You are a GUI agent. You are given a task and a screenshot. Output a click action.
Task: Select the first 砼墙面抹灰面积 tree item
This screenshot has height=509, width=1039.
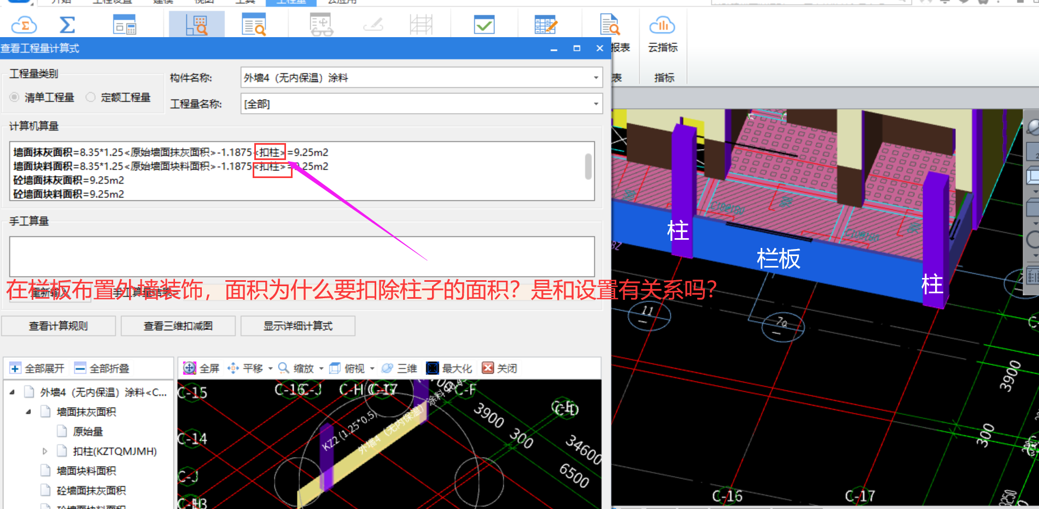pyautogui.click(x=91, y=490)
